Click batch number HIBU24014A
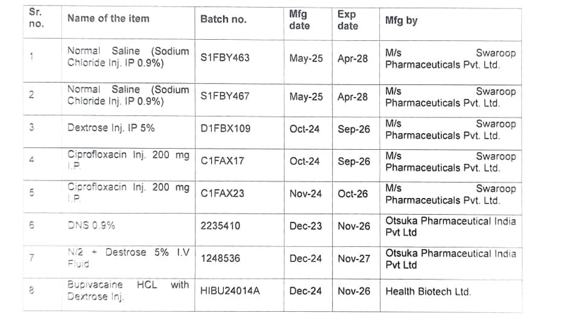579x325 pixels. [230, 291]
